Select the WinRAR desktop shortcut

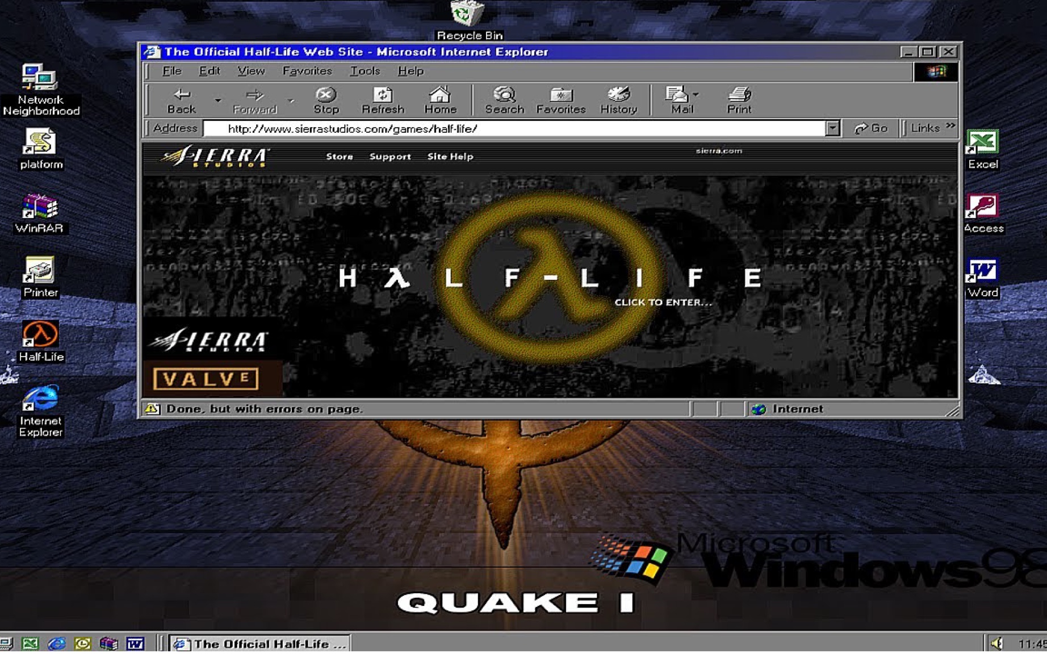[x=39, y=213]
